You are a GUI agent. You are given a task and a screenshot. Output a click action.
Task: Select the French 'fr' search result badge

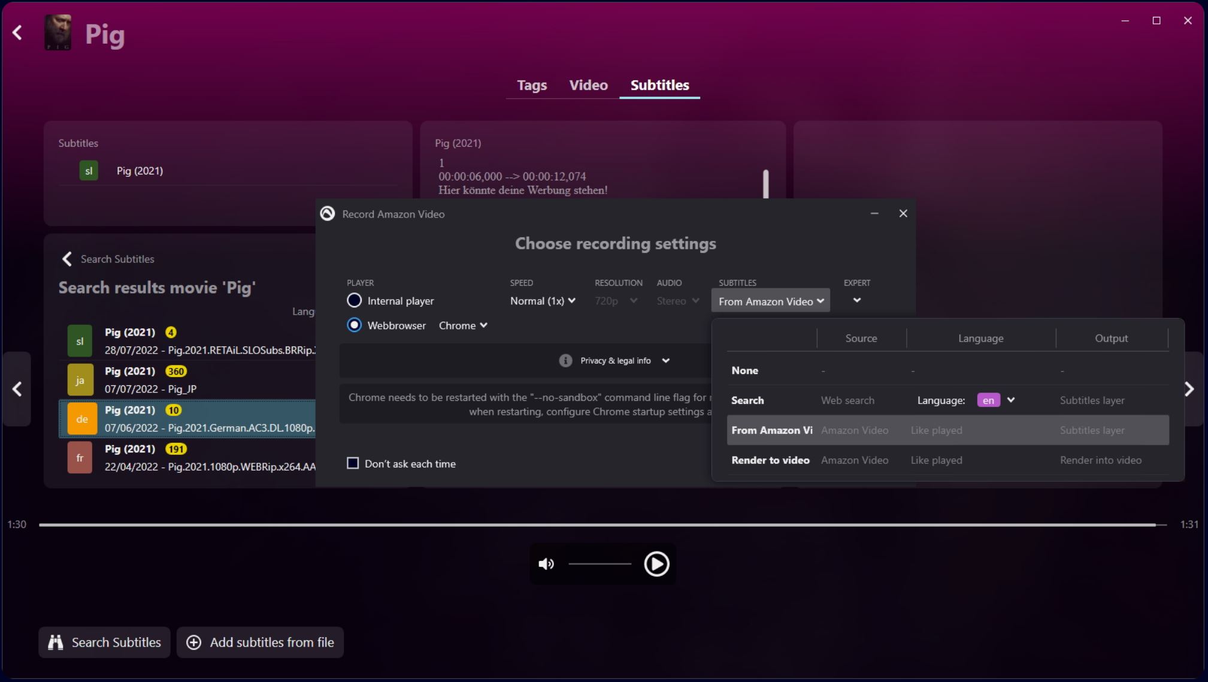[80, 458]
